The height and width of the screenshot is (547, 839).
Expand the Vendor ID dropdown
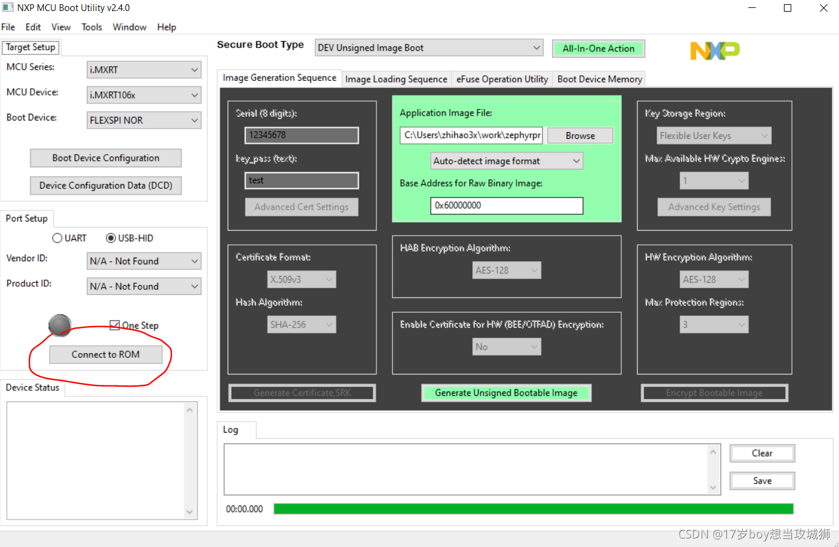(x=144, y=261)
